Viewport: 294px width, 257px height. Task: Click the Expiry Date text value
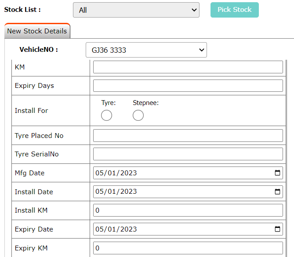(116, 229)
